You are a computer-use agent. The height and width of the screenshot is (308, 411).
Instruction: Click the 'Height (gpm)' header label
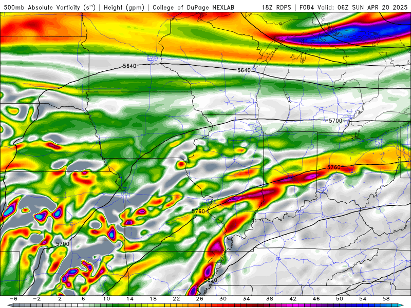[x=124, y=7]
